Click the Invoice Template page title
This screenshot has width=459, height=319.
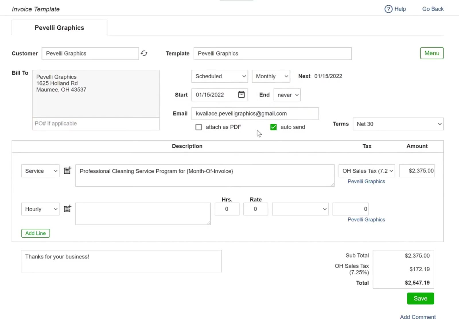click(36, 9)
